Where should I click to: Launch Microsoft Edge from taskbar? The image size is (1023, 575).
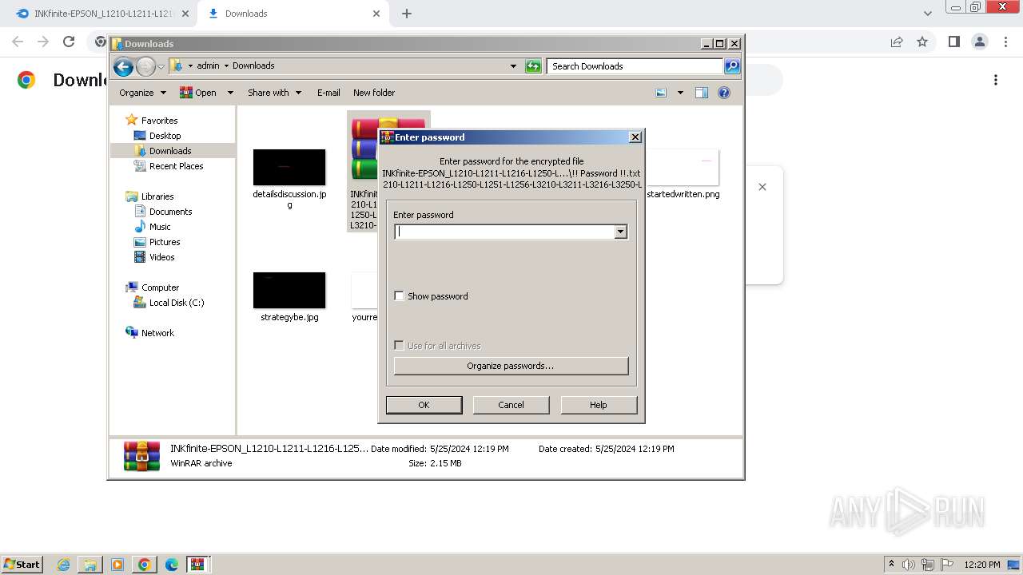[x=172, y=565]
